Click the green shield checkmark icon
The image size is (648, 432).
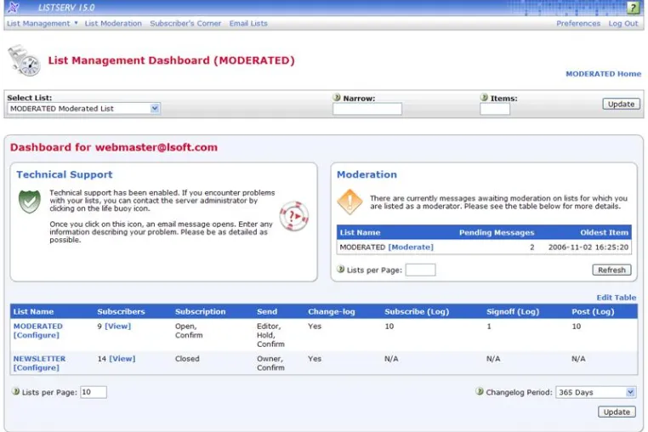click(30, 202)
